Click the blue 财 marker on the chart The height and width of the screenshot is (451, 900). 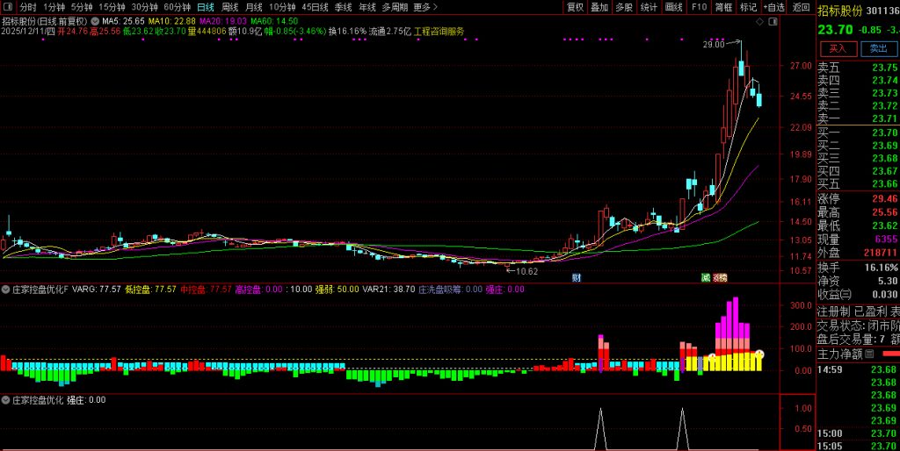(x=577, y=278)
